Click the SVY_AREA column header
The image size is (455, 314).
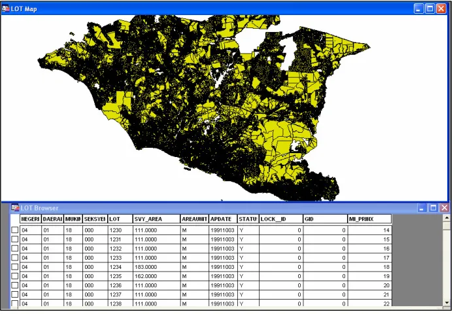(x=156, y=219)
